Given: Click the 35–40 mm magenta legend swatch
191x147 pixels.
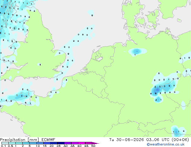Looking at the screenshot, I should 74,143.
